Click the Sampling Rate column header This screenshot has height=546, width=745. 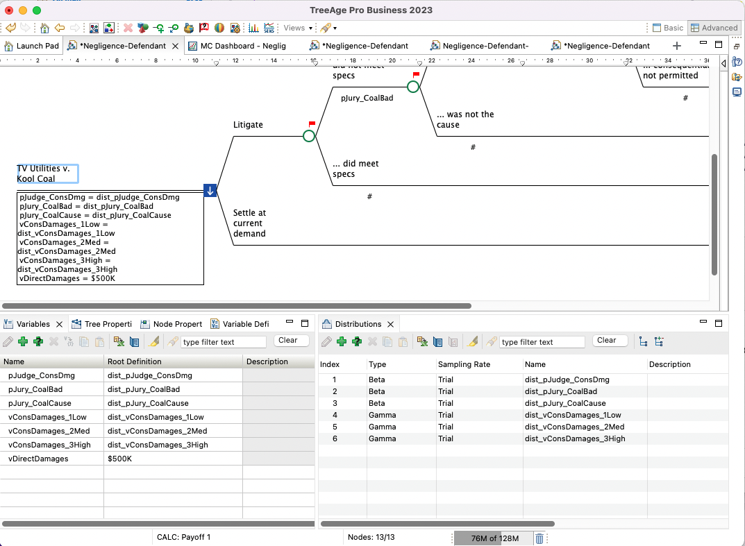pyautogui.click(x=479, y=364)
